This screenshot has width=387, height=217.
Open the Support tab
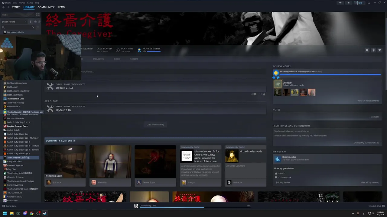(x=134, y=59)
